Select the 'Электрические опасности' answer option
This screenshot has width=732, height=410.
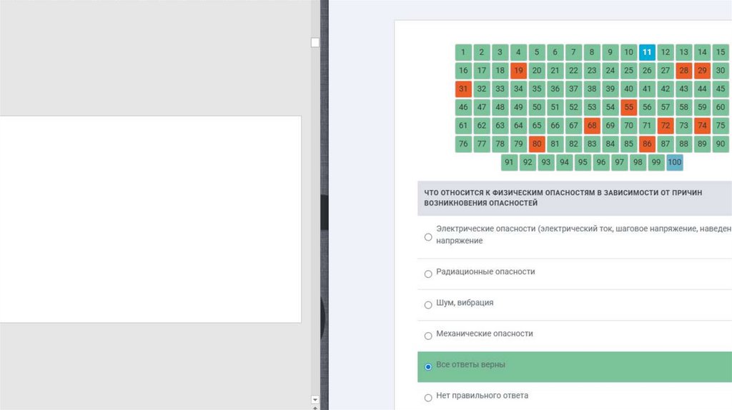point(428,236)
